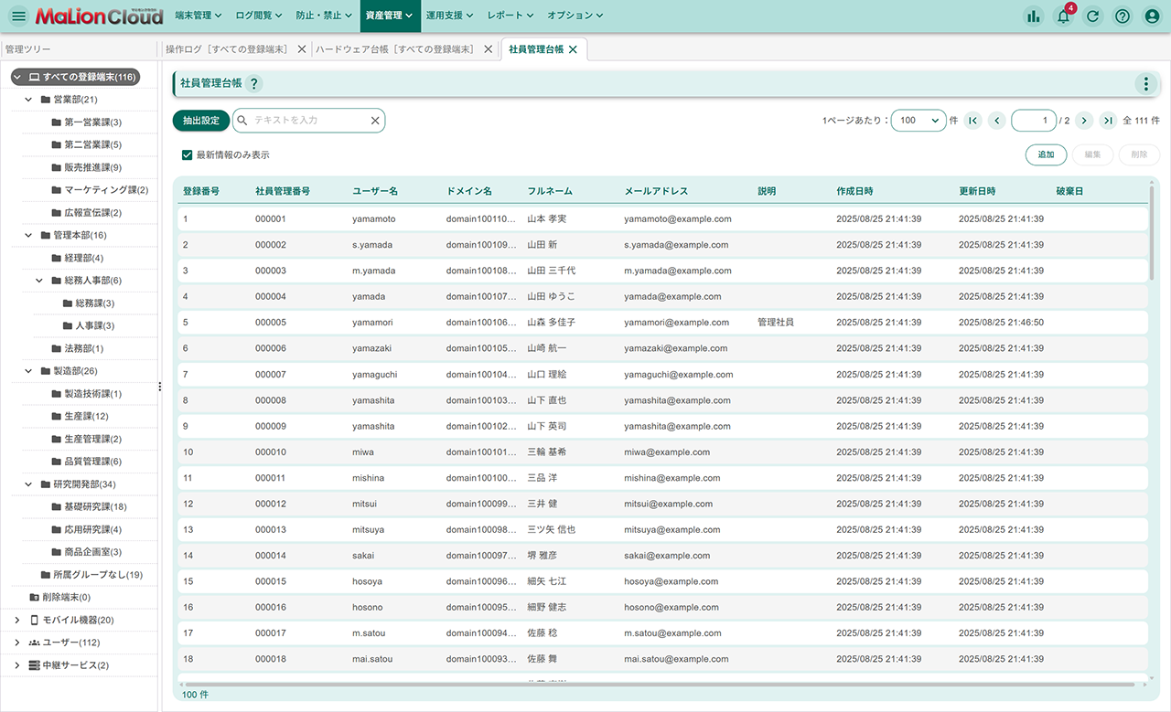The image size is (1171, 712).
Task: Expand the モバイル機器 tree node
Action: [16, 620]
